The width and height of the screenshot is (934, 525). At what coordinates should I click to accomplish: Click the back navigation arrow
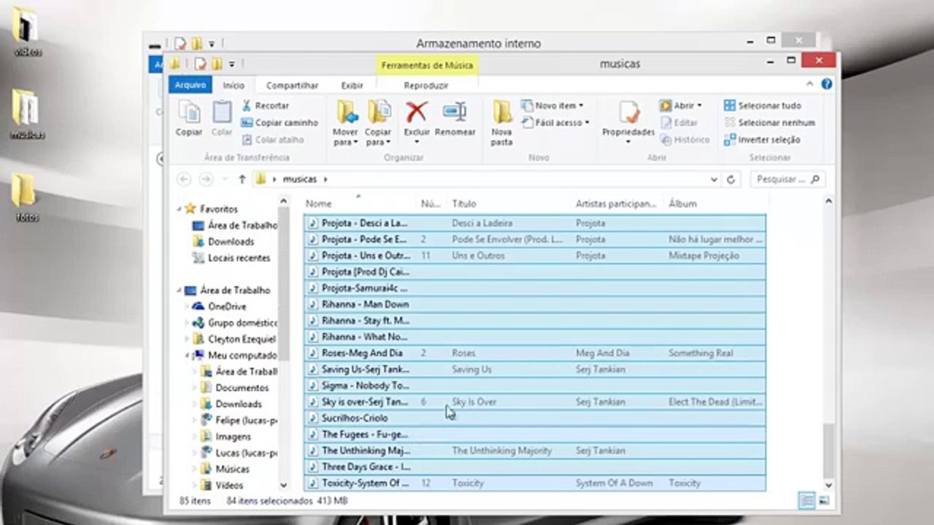coord(185,179)
